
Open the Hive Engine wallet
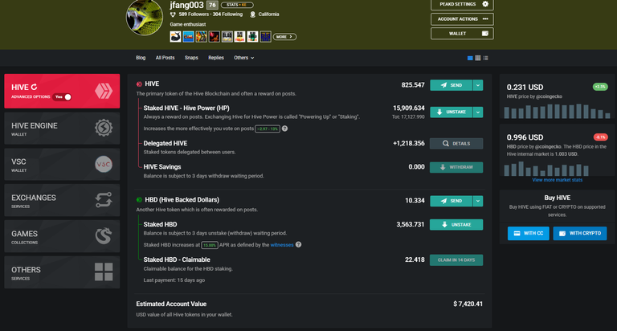pos(62,129)
